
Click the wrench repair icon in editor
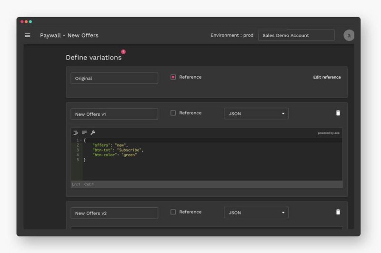[93, 133]
